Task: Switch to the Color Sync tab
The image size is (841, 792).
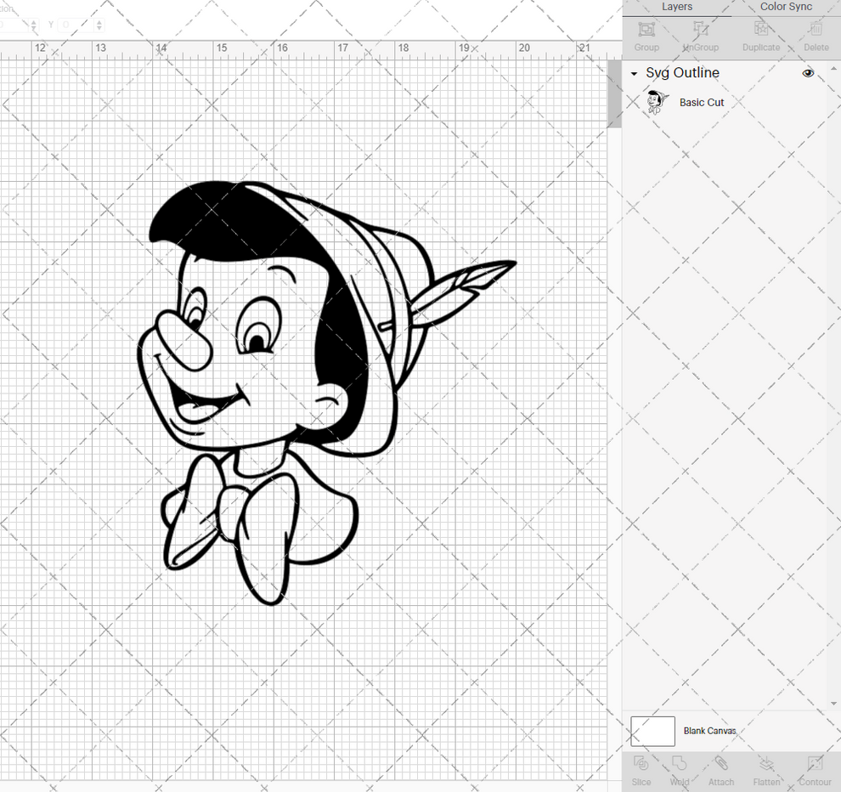Action: tap(785, 7)
